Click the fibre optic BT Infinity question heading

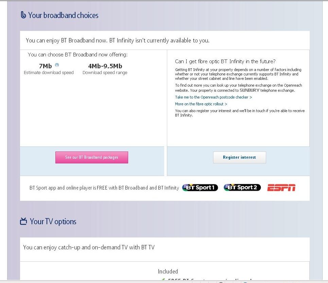(225, 61)
